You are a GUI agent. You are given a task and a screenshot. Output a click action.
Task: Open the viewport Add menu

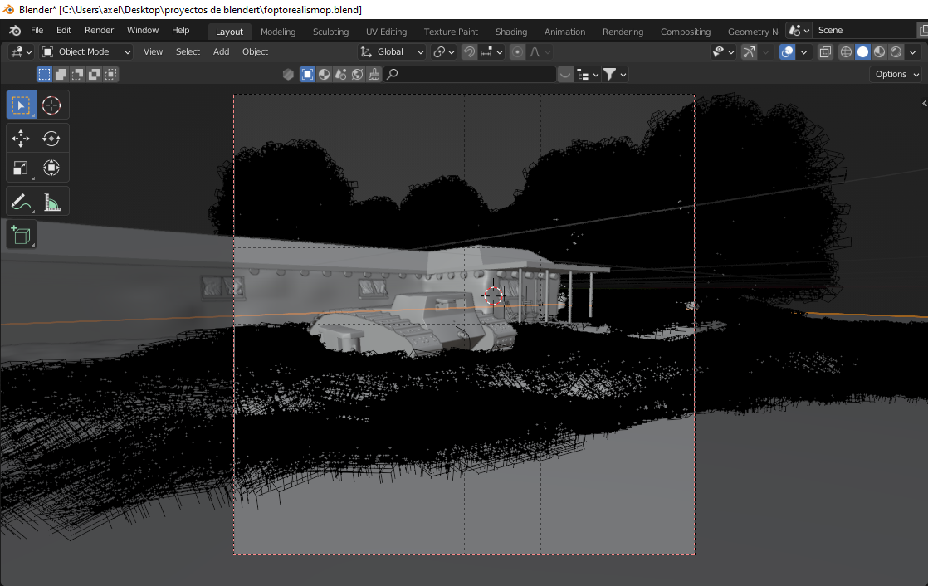221,52
